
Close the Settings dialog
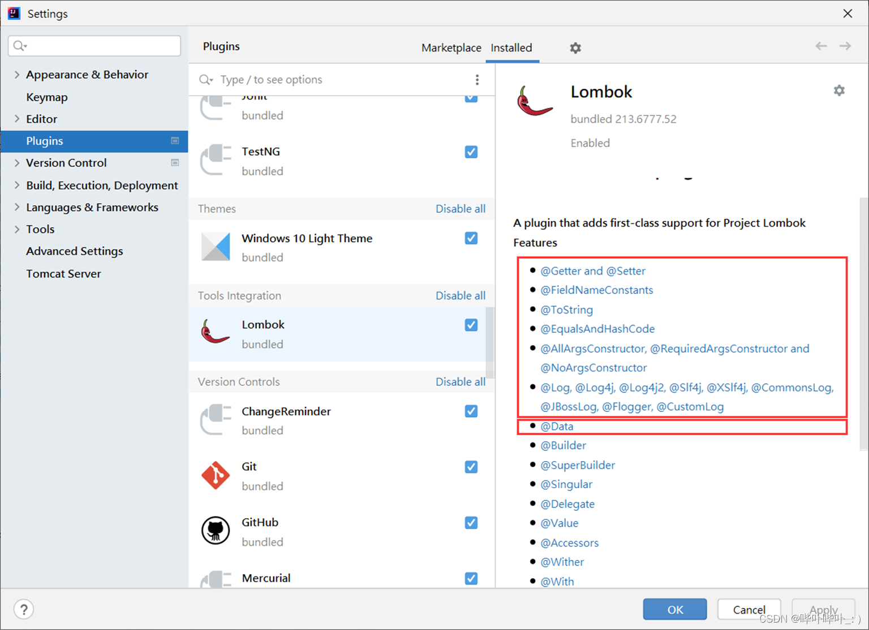click(x=848, y=13)
